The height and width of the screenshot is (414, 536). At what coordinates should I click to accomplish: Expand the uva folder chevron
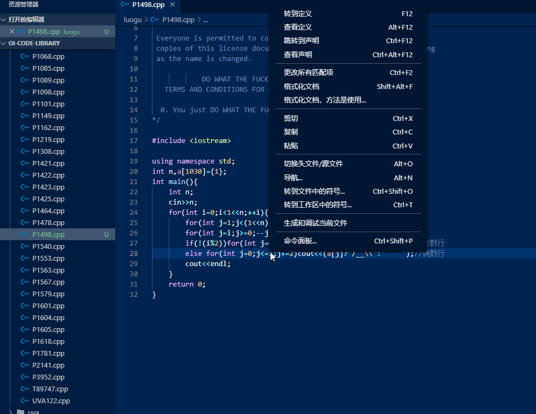(x=11, y=412)
